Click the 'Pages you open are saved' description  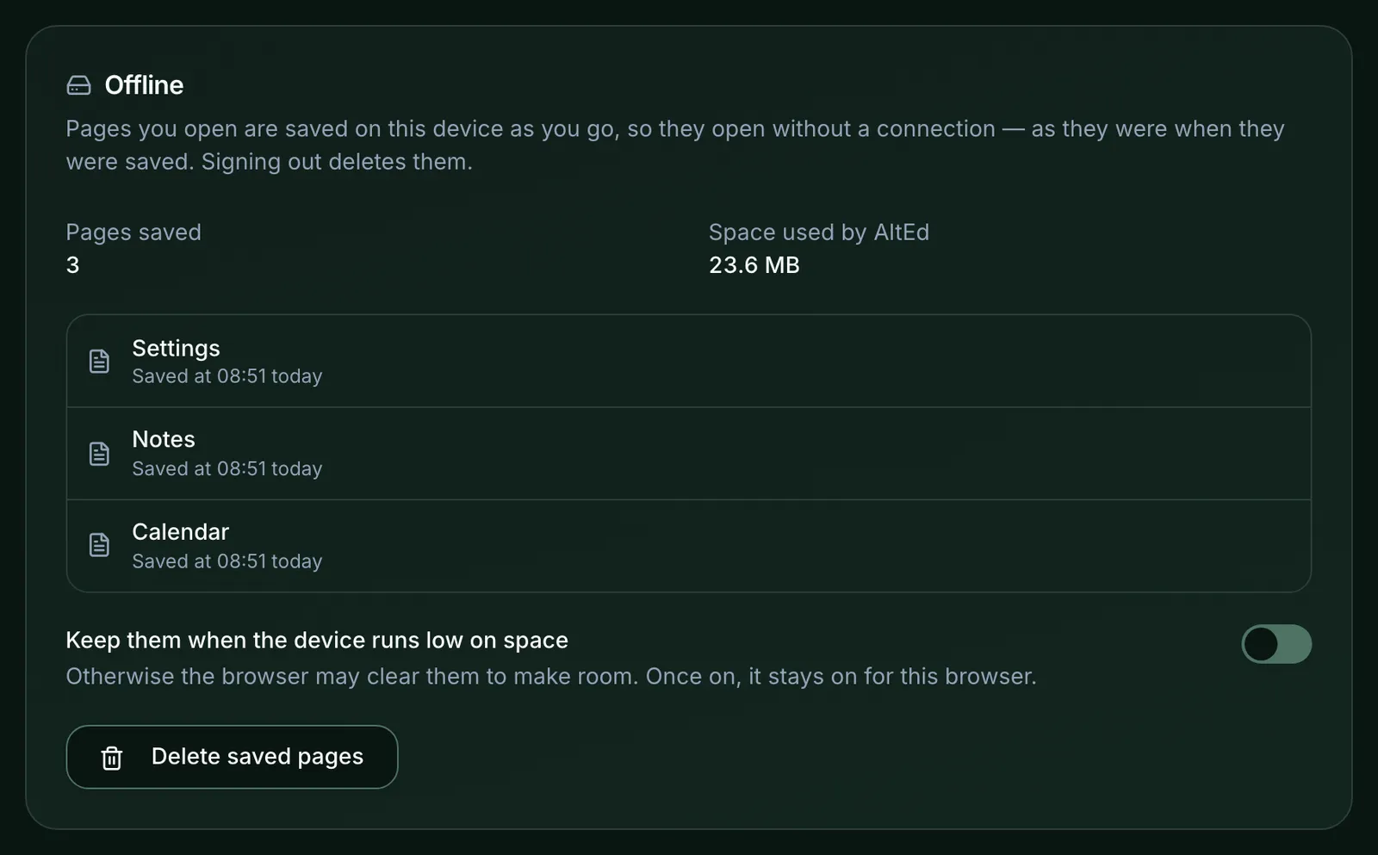pos(675,145)
